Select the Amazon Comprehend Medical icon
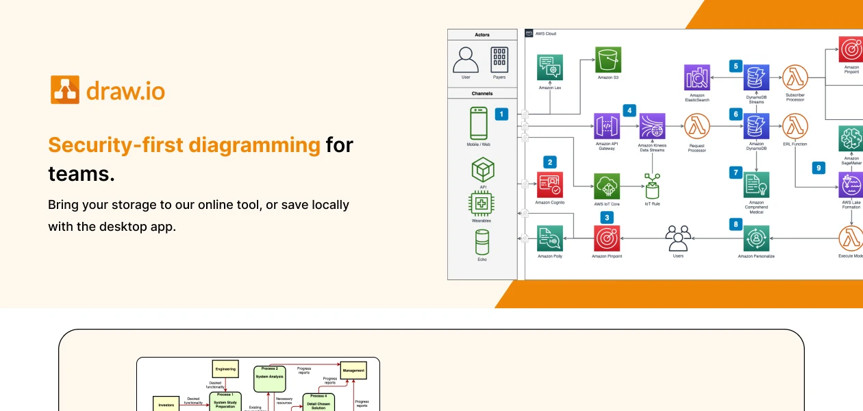 (x=756, y=185)
